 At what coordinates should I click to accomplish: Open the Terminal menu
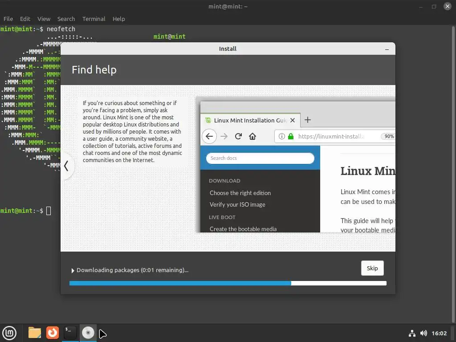(x=94, y=19)
